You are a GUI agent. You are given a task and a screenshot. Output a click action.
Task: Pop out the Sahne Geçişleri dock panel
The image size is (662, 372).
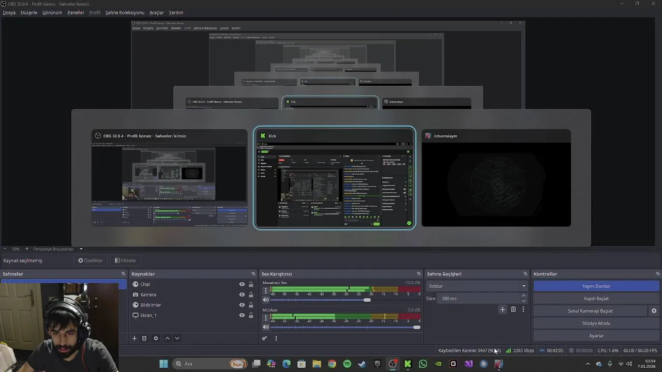pos(525,274)
